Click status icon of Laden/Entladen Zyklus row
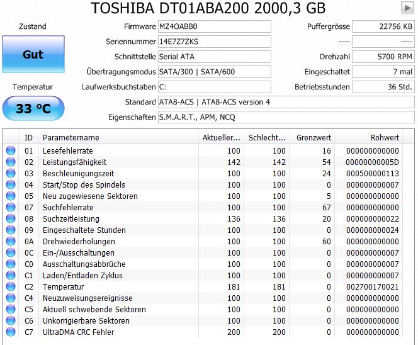The image size is (418, 345). (x=11, y=275)
